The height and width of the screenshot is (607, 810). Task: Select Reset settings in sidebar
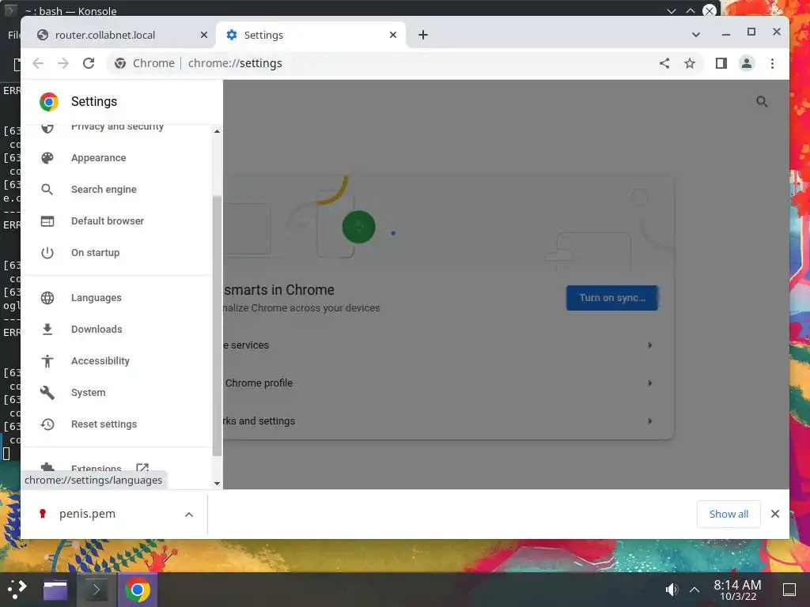104,424
